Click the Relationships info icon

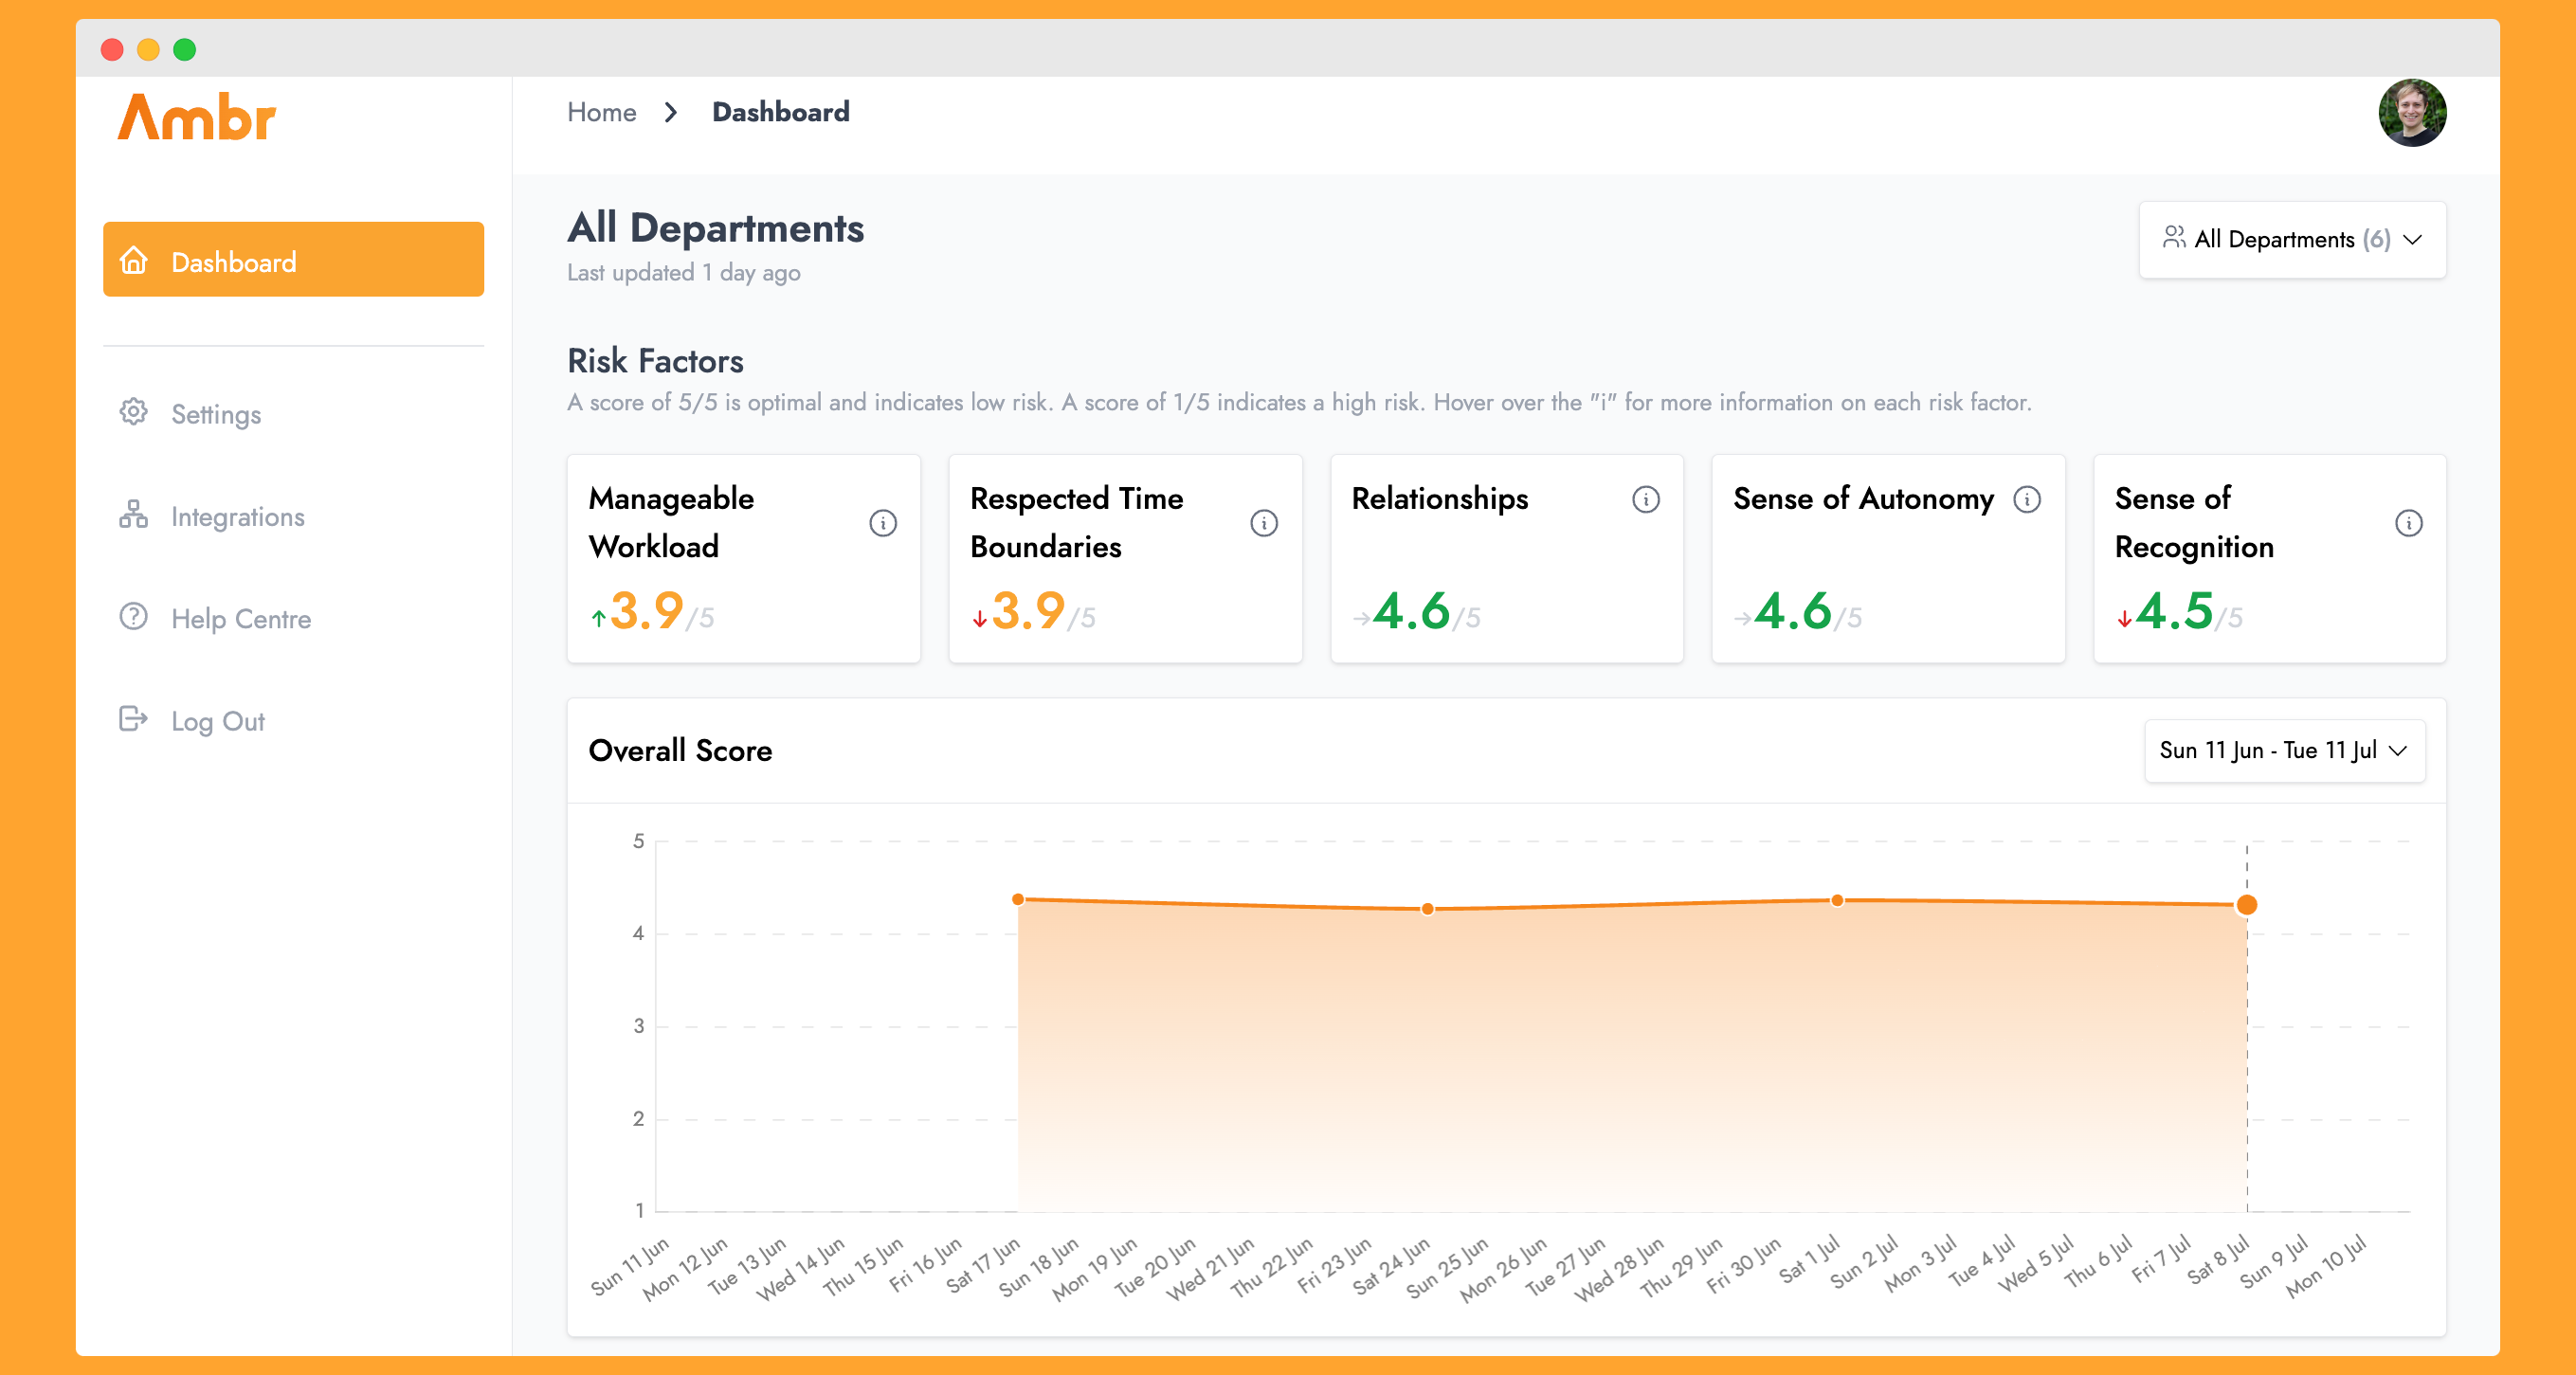pos(1645,498)
